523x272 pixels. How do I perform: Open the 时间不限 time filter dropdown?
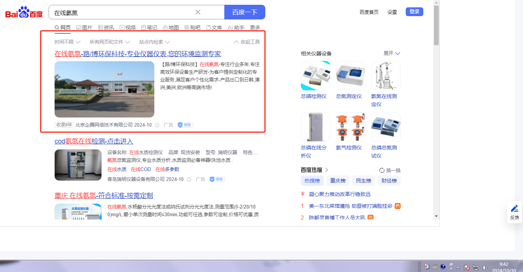[67, 42]
